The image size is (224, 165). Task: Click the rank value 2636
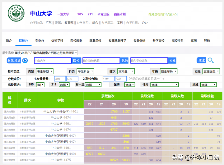coord(90,124)
